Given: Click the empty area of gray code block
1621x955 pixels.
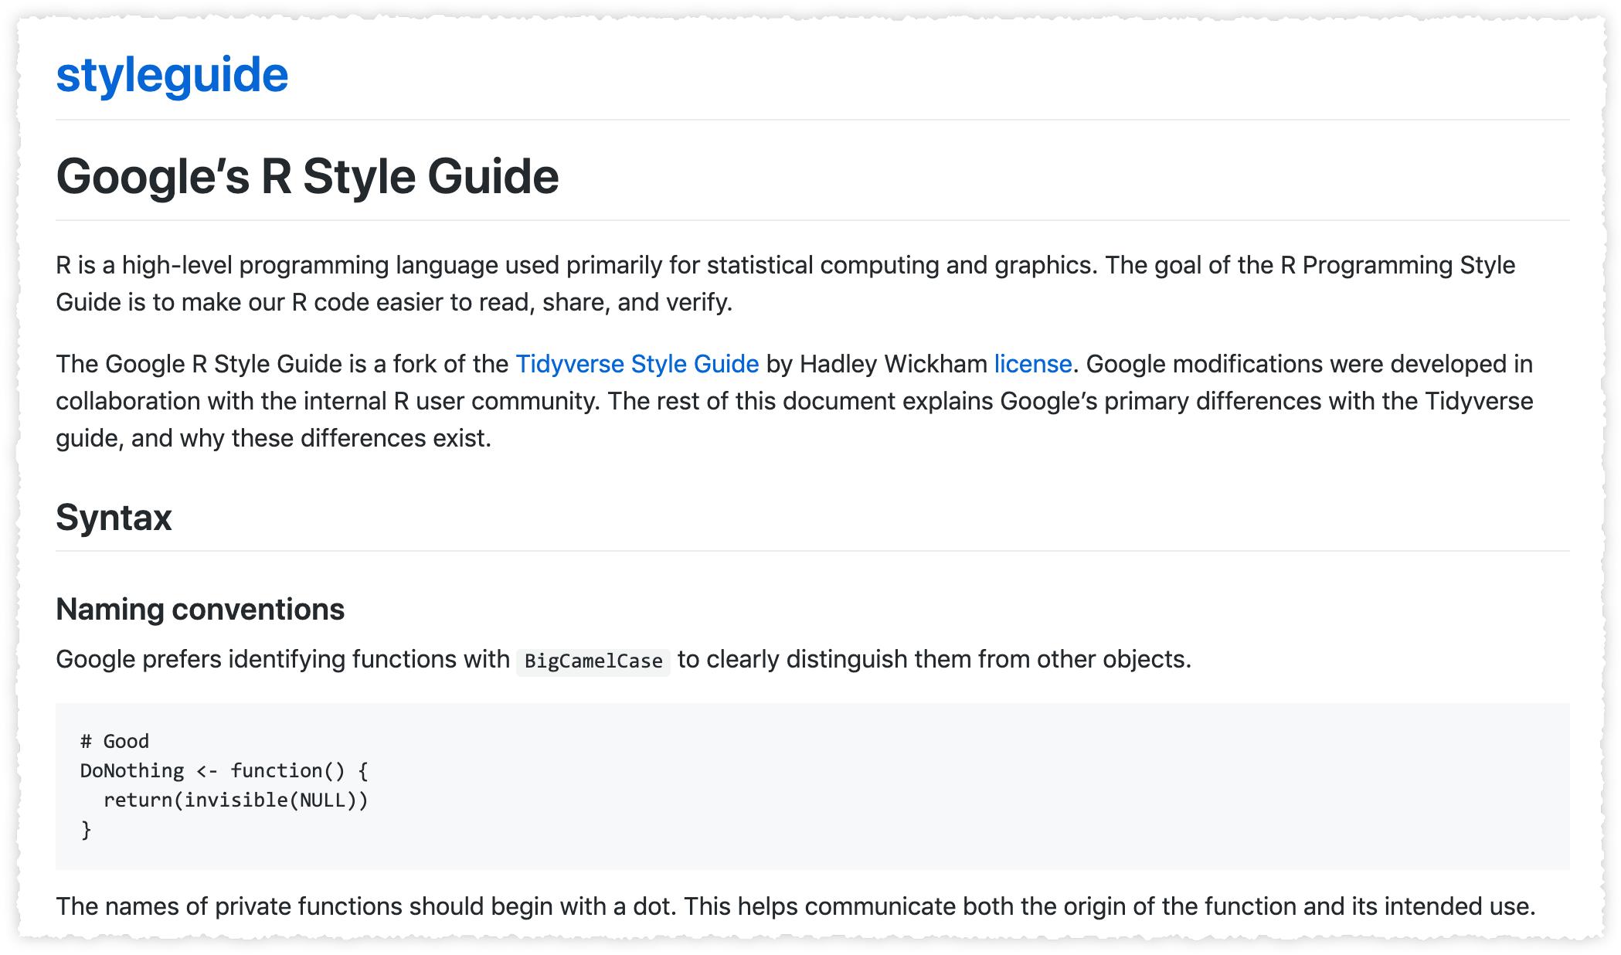Looking at the screenshot, I should pos(1004,788).
